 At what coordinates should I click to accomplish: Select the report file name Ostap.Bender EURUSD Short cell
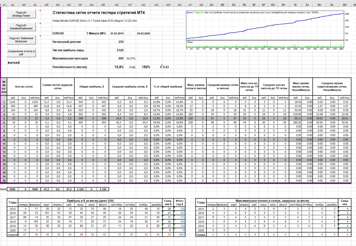[x=95, y=21]
